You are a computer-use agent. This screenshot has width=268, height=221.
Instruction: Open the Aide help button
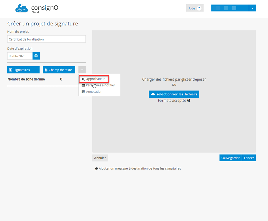coord(194,8)
